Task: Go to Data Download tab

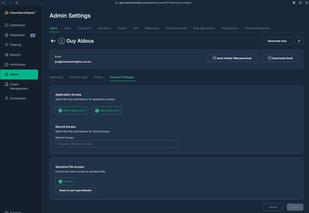Action: tap(176, 28)
